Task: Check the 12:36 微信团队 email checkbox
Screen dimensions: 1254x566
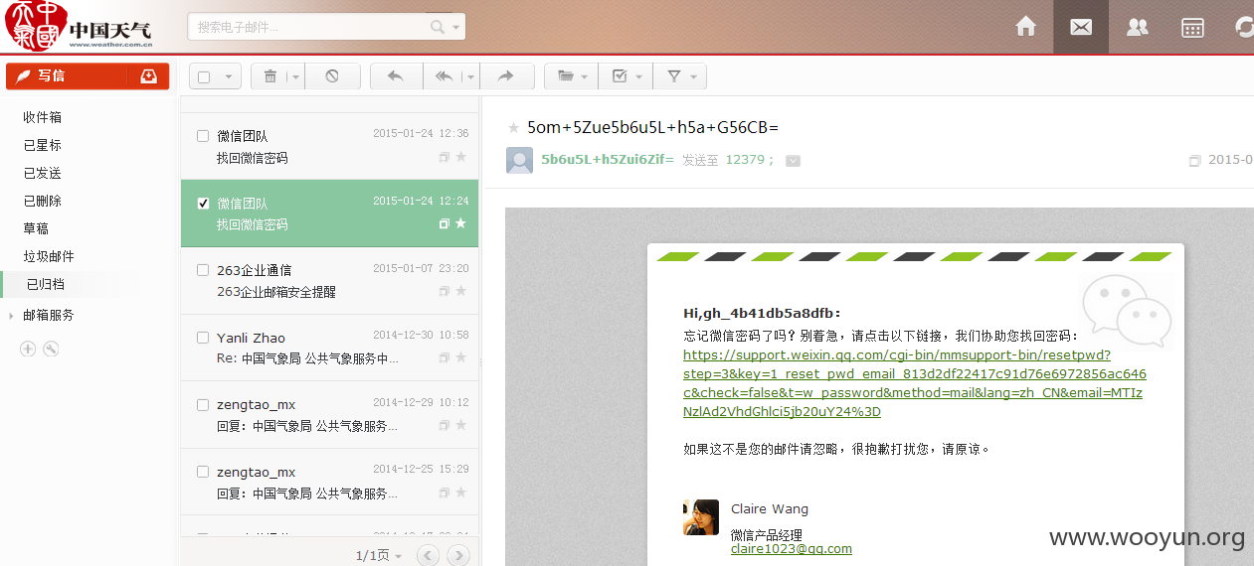Action: pyautogui.click(x=203, y=135)
